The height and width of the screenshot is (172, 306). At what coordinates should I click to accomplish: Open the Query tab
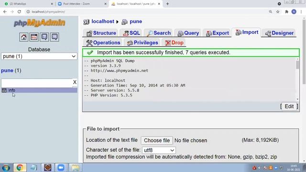tap(188, 33)
